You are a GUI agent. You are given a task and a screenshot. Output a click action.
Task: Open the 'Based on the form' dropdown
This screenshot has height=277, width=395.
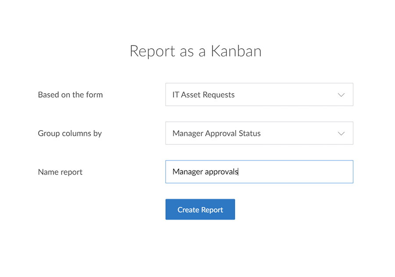259,95
